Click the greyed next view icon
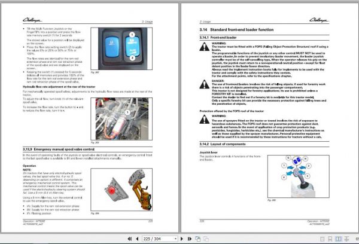Viewport: 359px width, 244px height. click(206, 239)
